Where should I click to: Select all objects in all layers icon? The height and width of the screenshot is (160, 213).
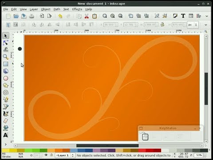pyautogui.click(x=16, y=24)
